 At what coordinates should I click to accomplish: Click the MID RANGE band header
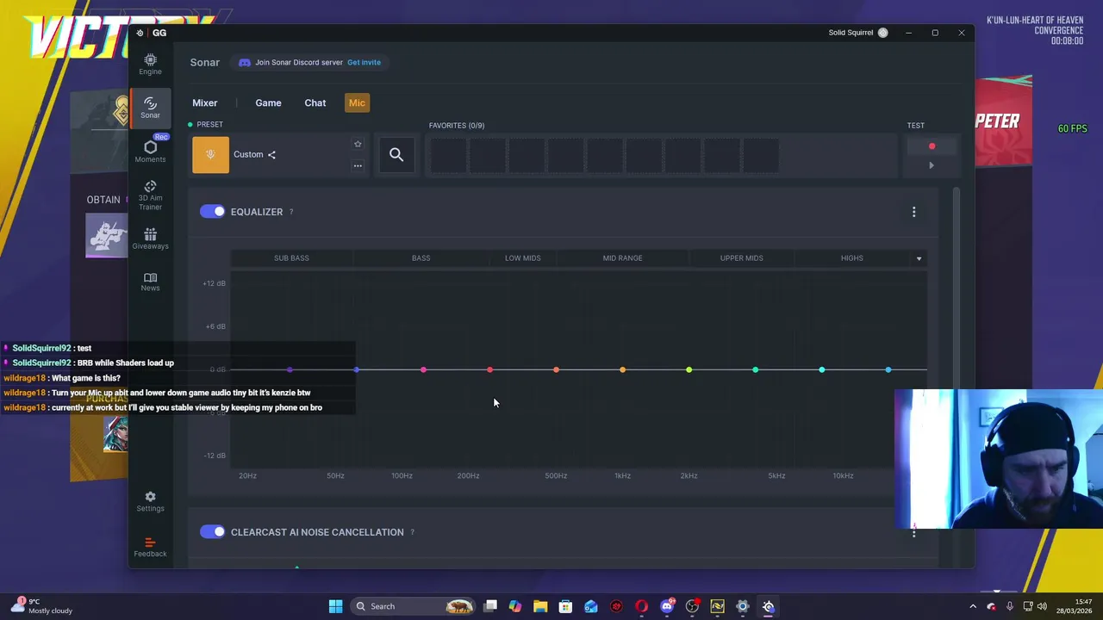[622, 258]
